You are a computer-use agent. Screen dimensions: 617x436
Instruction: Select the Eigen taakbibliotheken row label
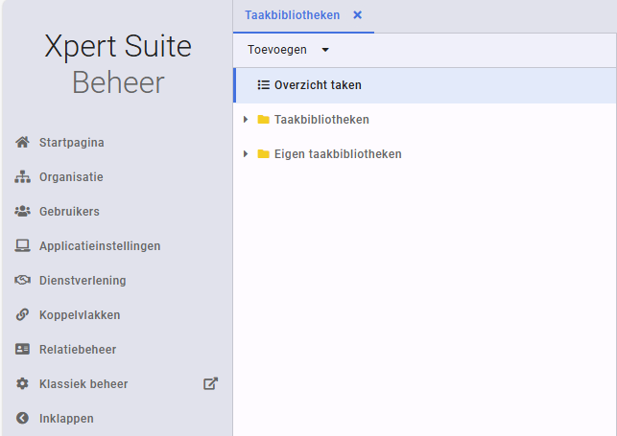click(x=338, y=154)
